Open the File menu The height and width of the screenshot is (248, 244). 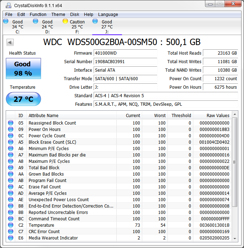coord(9,15)
